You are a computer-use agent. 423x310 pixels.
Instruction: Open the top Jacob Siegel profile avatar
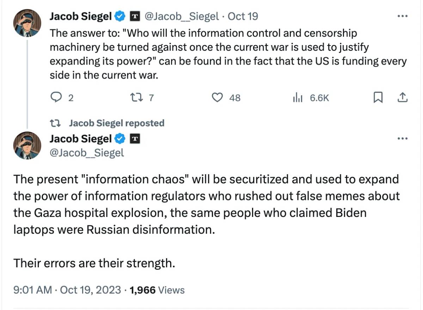pos(27,23)
